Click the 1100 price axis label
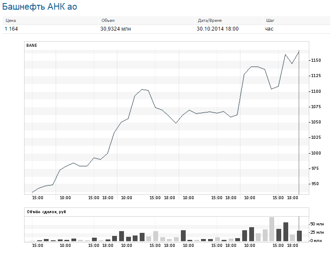Image resolution: width=332 pixels, height=260 pixels. click(x=316, y=91)
